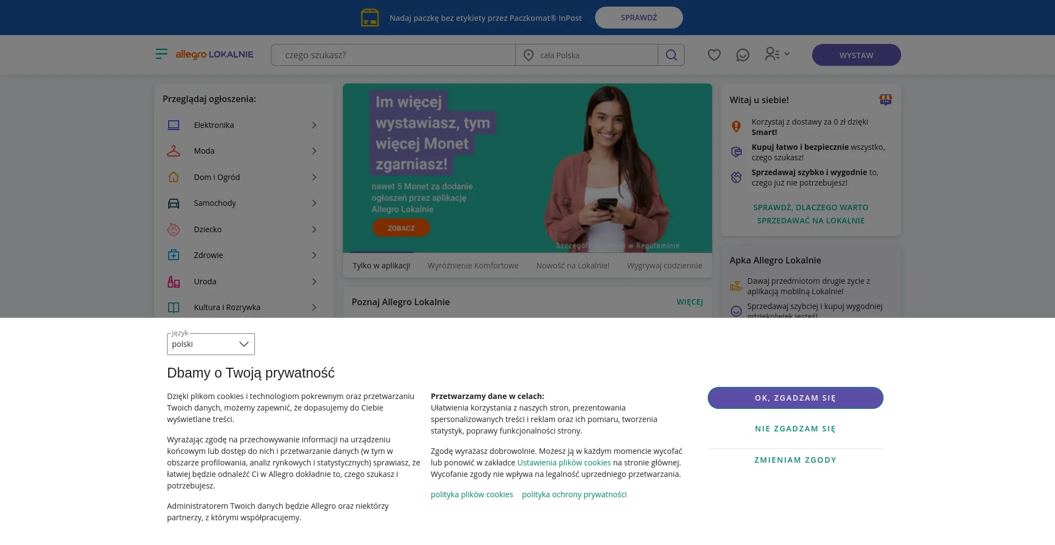This screenshot has height=545, width=1055.
Task: Click the Elektronika category label
Action: click(214, 125)
